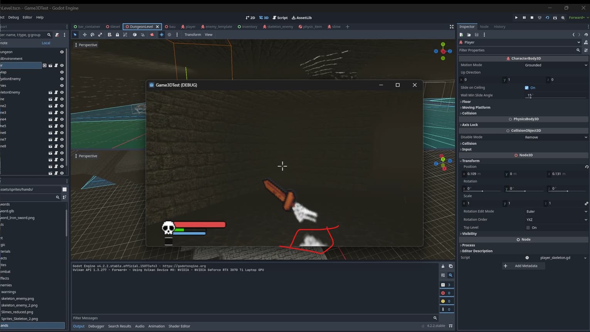
Task: Click the edit script icon beside SkeletonEnemy node
Action: click(x=55, y=92)
